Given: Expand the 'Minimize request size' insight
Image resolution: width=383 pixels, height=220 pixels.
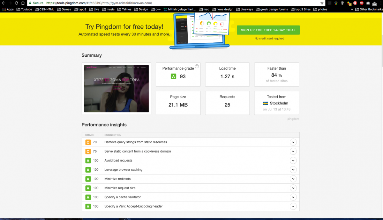Looking at the screenshot, I should point(293,188).
